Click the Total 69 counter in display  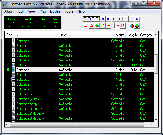pos(55,23)
